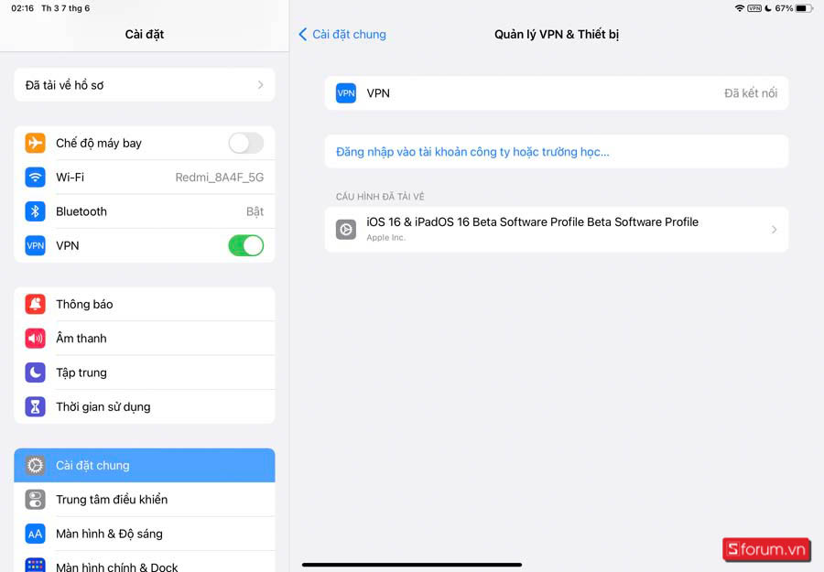Tap the Wi-Fi icon in sidebar
This screenshot has width=824, height=572.
(x=35, y=177)
